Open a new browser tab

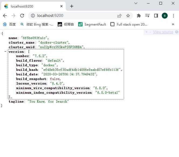(x=71, y=6)
